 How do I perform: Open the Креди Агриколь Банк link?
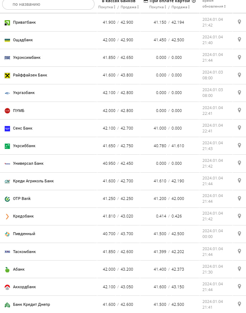point(33,181)
